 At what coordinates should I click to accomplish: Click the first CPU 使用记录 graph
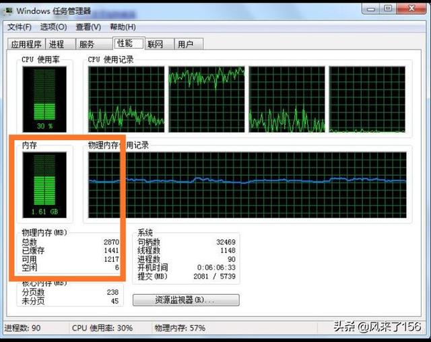[125, 99]
